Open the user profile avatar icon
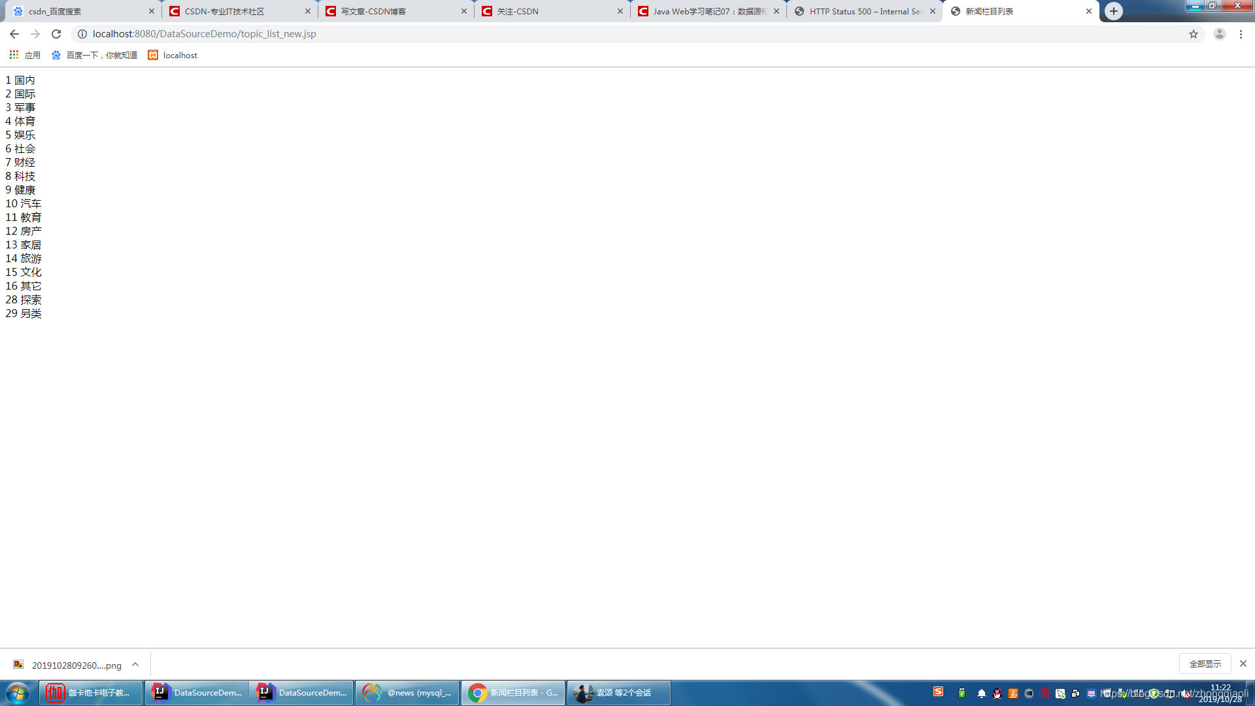The height and width of the screenshot is (706, 1255). (1219, 34)
